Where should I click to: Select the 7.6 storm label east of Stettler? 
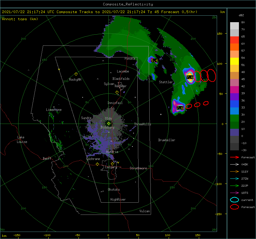point(190,77)
